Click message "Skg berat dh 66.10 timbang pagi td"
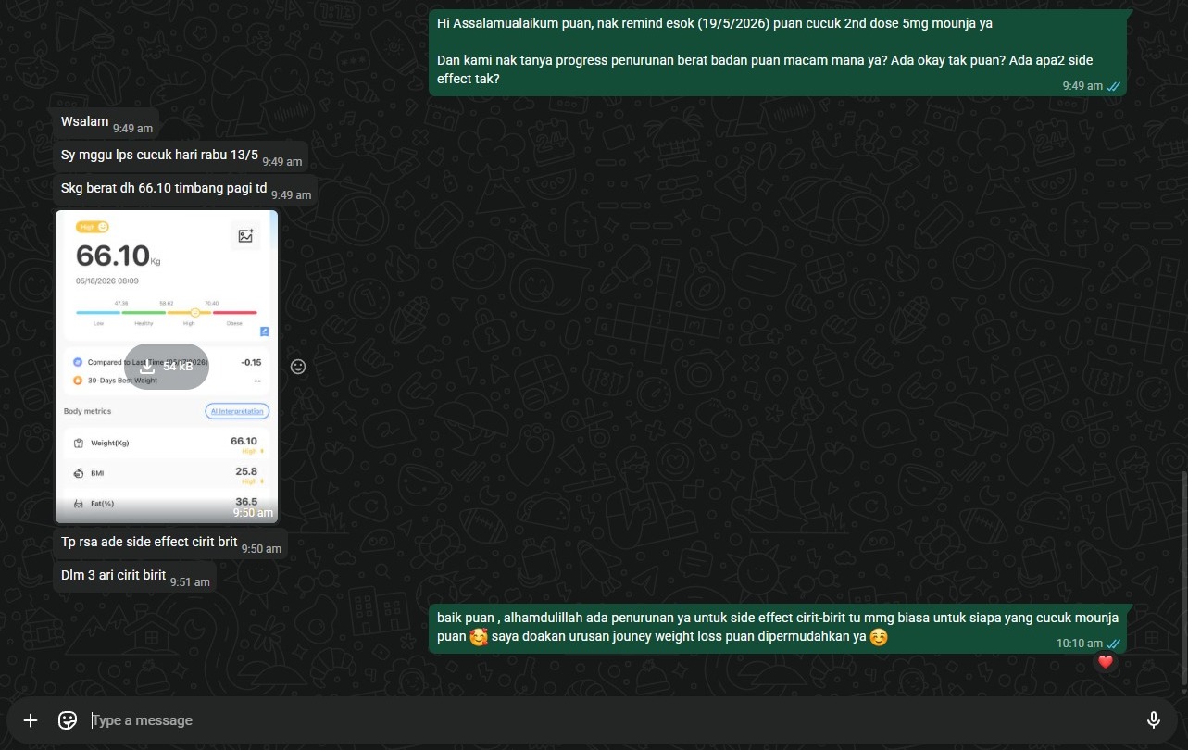Viewport: 1188px width, 750px height. coord(185,191)
